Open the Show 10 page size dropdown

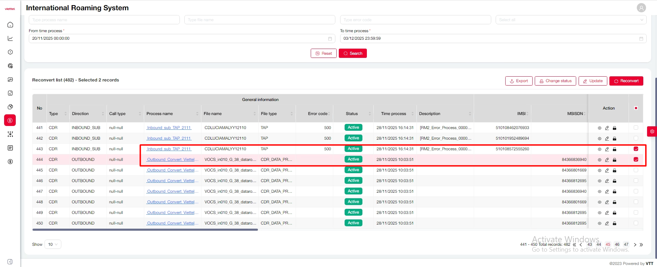pos(53,244)
